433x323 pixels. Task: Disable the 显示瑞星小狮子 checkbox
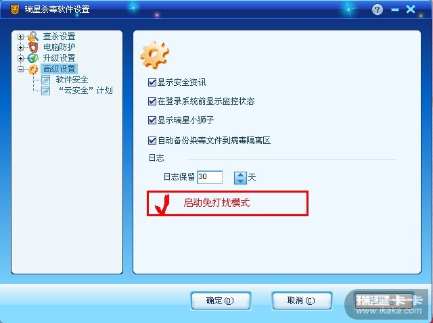(x=152, y=120)
